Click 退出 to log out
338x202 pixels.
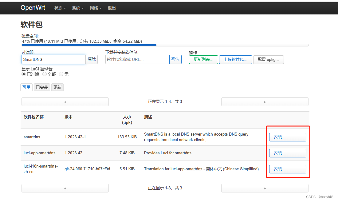point(112,8)
